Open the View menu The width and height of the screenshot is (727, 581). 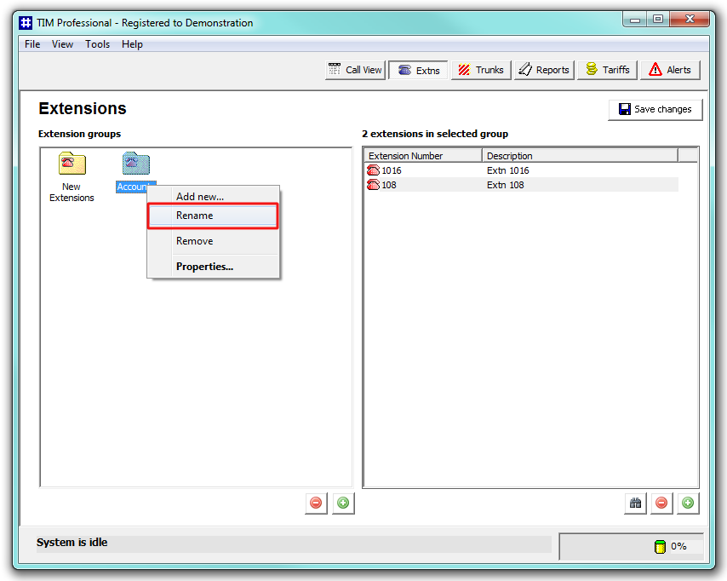tap(63, 44)
